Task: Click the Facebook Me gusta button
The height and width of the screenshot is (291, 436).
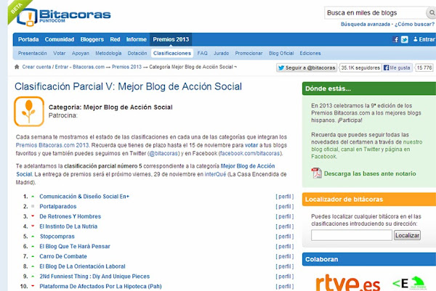Action: tap(397, 67)
